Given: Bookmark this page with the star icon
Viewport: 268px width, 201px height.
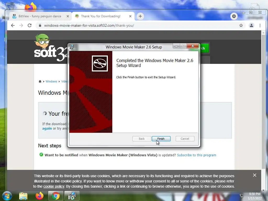Looking at the screenshot, I should (241, 25).
